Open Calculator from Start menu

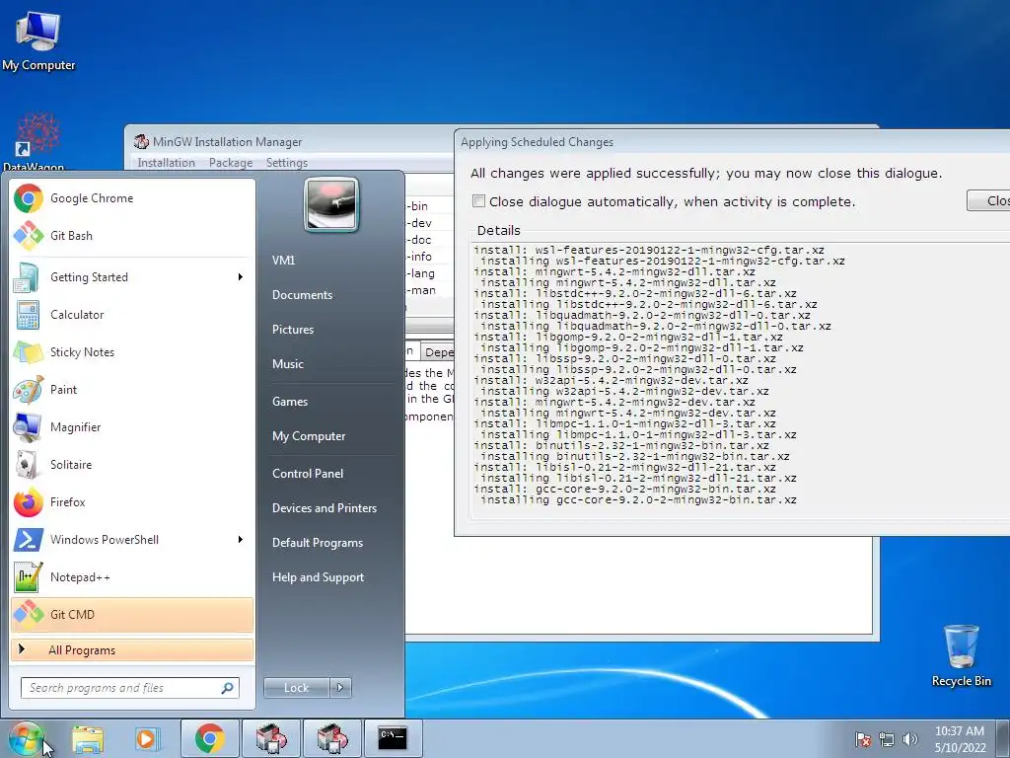click(132, 315)
